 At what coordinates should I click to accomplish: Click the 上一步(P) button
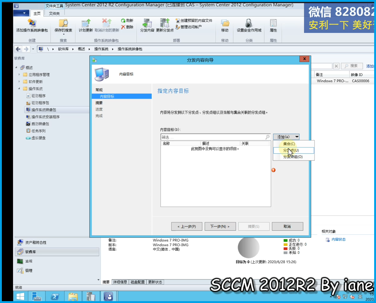187,226
